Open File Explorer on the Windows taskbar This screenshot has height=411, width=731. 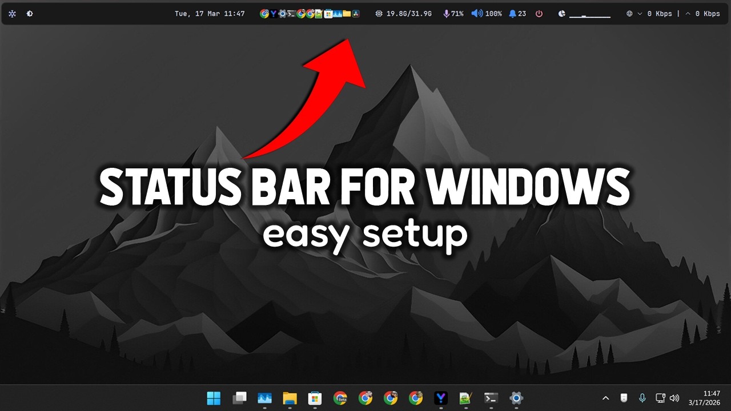[290, 398]
